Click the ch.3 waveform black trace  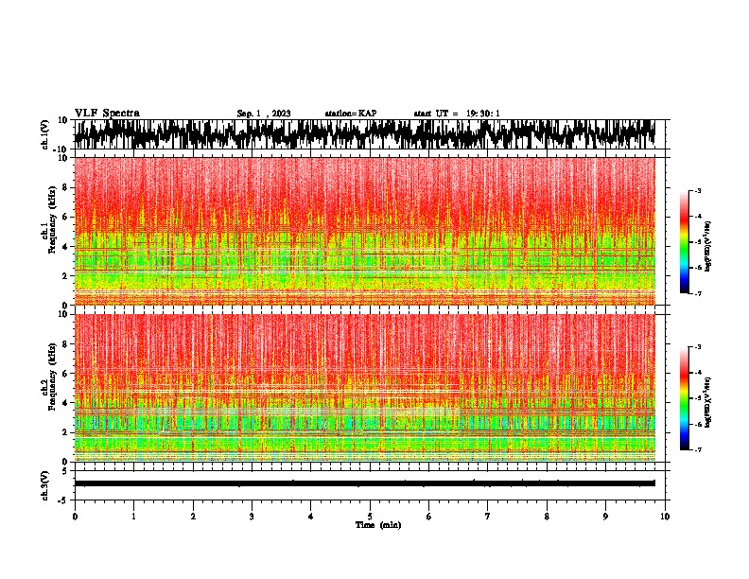click(364, 483)
